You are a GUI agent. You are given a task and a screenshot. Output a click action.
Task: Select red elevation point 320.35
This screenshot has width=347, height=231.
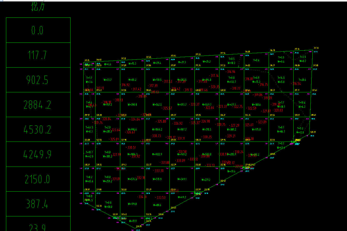214,87
